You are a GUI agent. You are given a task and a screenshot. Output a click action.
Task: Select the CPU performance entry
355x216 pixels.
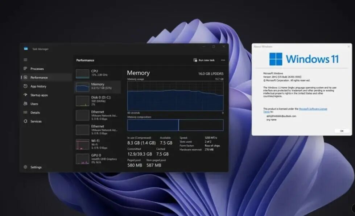click(x=98, y=74)
